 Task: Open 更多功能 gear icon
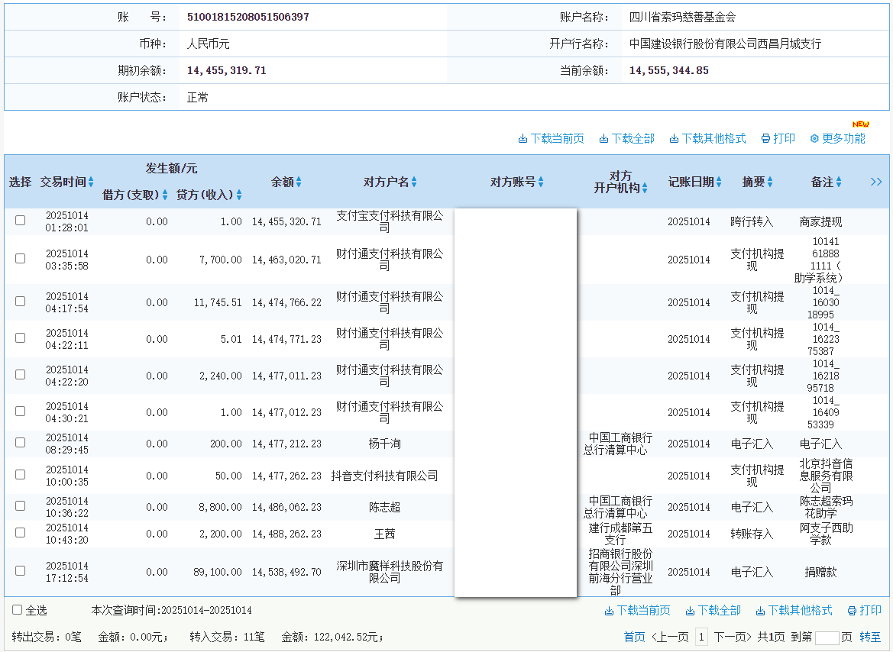pos(814,139)
